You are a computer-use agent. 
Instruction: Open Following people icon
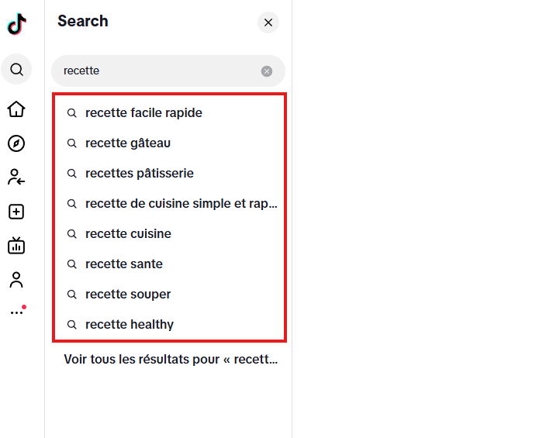coord(16,178)
